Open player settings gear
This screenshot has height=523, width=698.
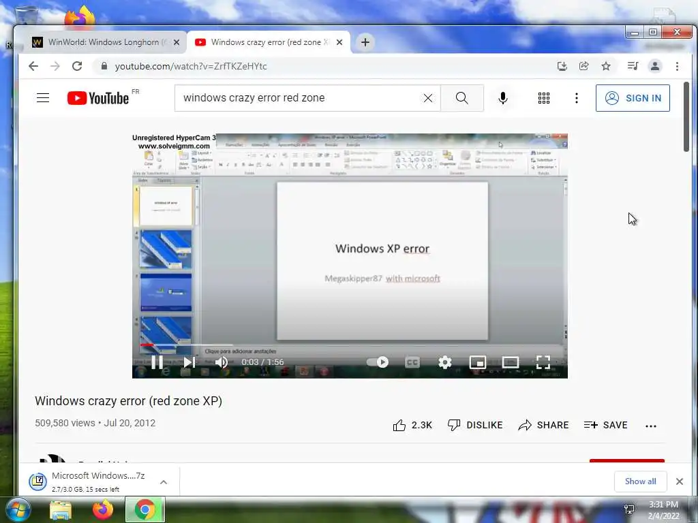click(x=444, y=362)
